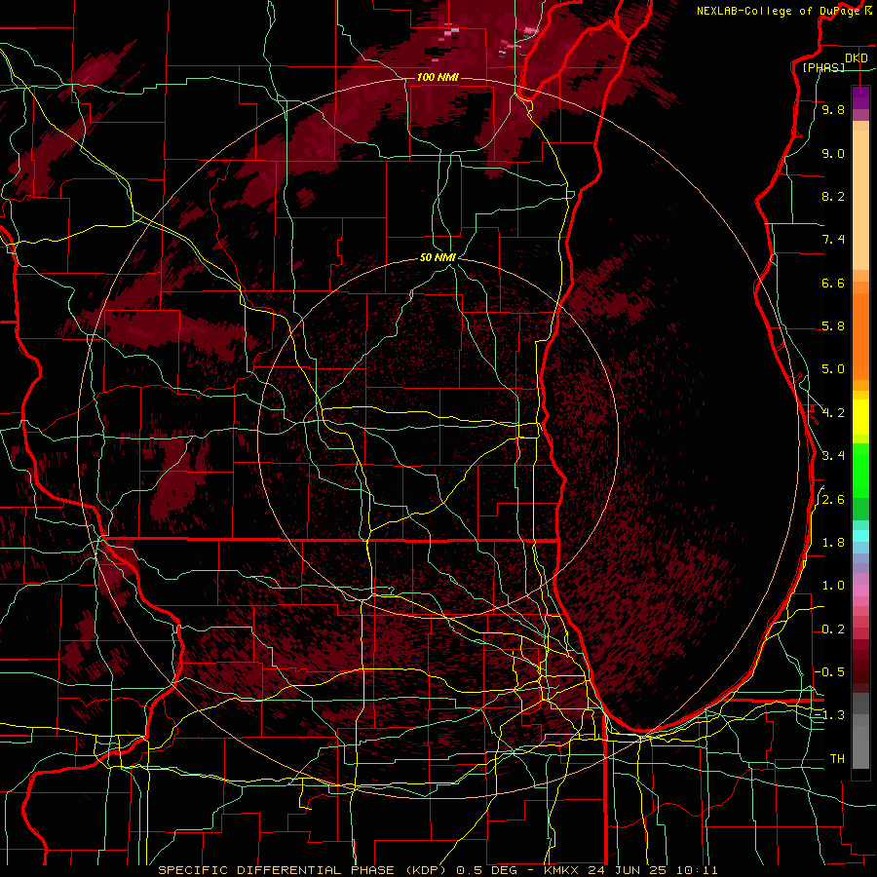
Task: Select the 9.8 value on the color scale
Action: click(833, 109)
